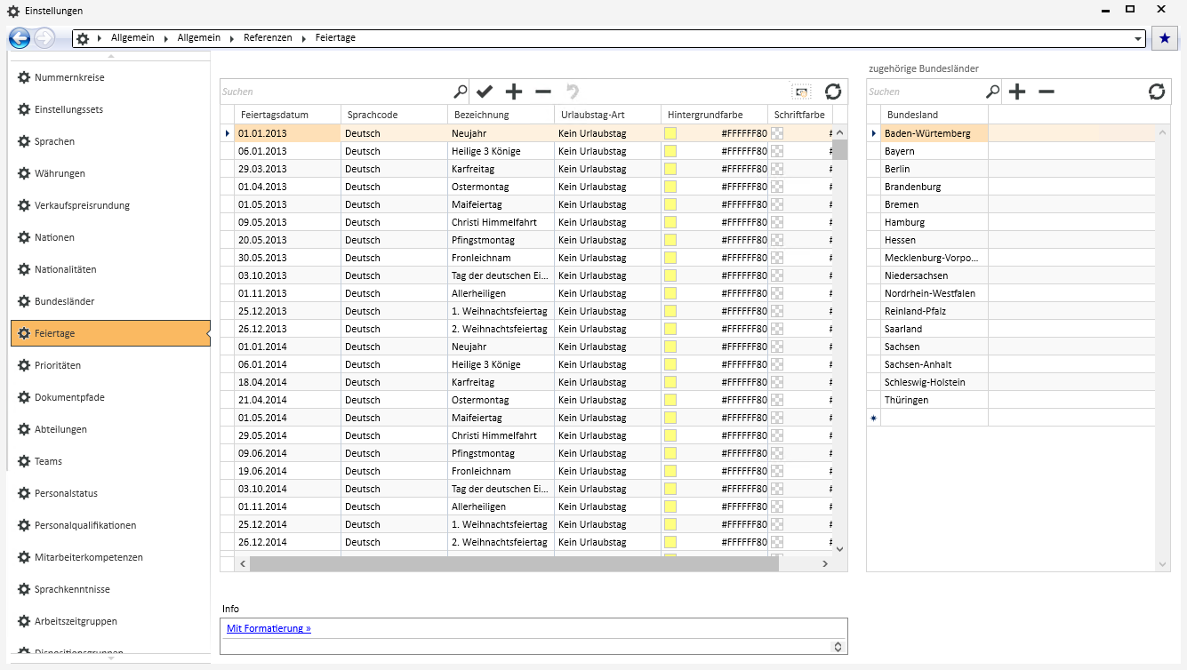Image resolution: width=1187 pixels, height=670 pixels.
Task: Click the yellow swatch in the 29.03.2013 row
Action: click(670, 169)
